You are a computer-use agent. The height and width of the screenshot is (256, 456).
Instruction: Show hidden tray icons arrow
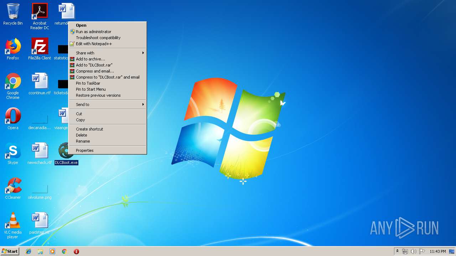[397, 251]
